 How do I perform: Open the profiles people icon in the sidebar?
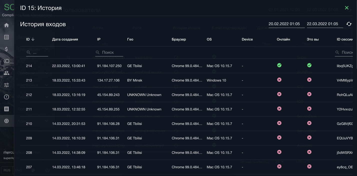pos(7,73)
